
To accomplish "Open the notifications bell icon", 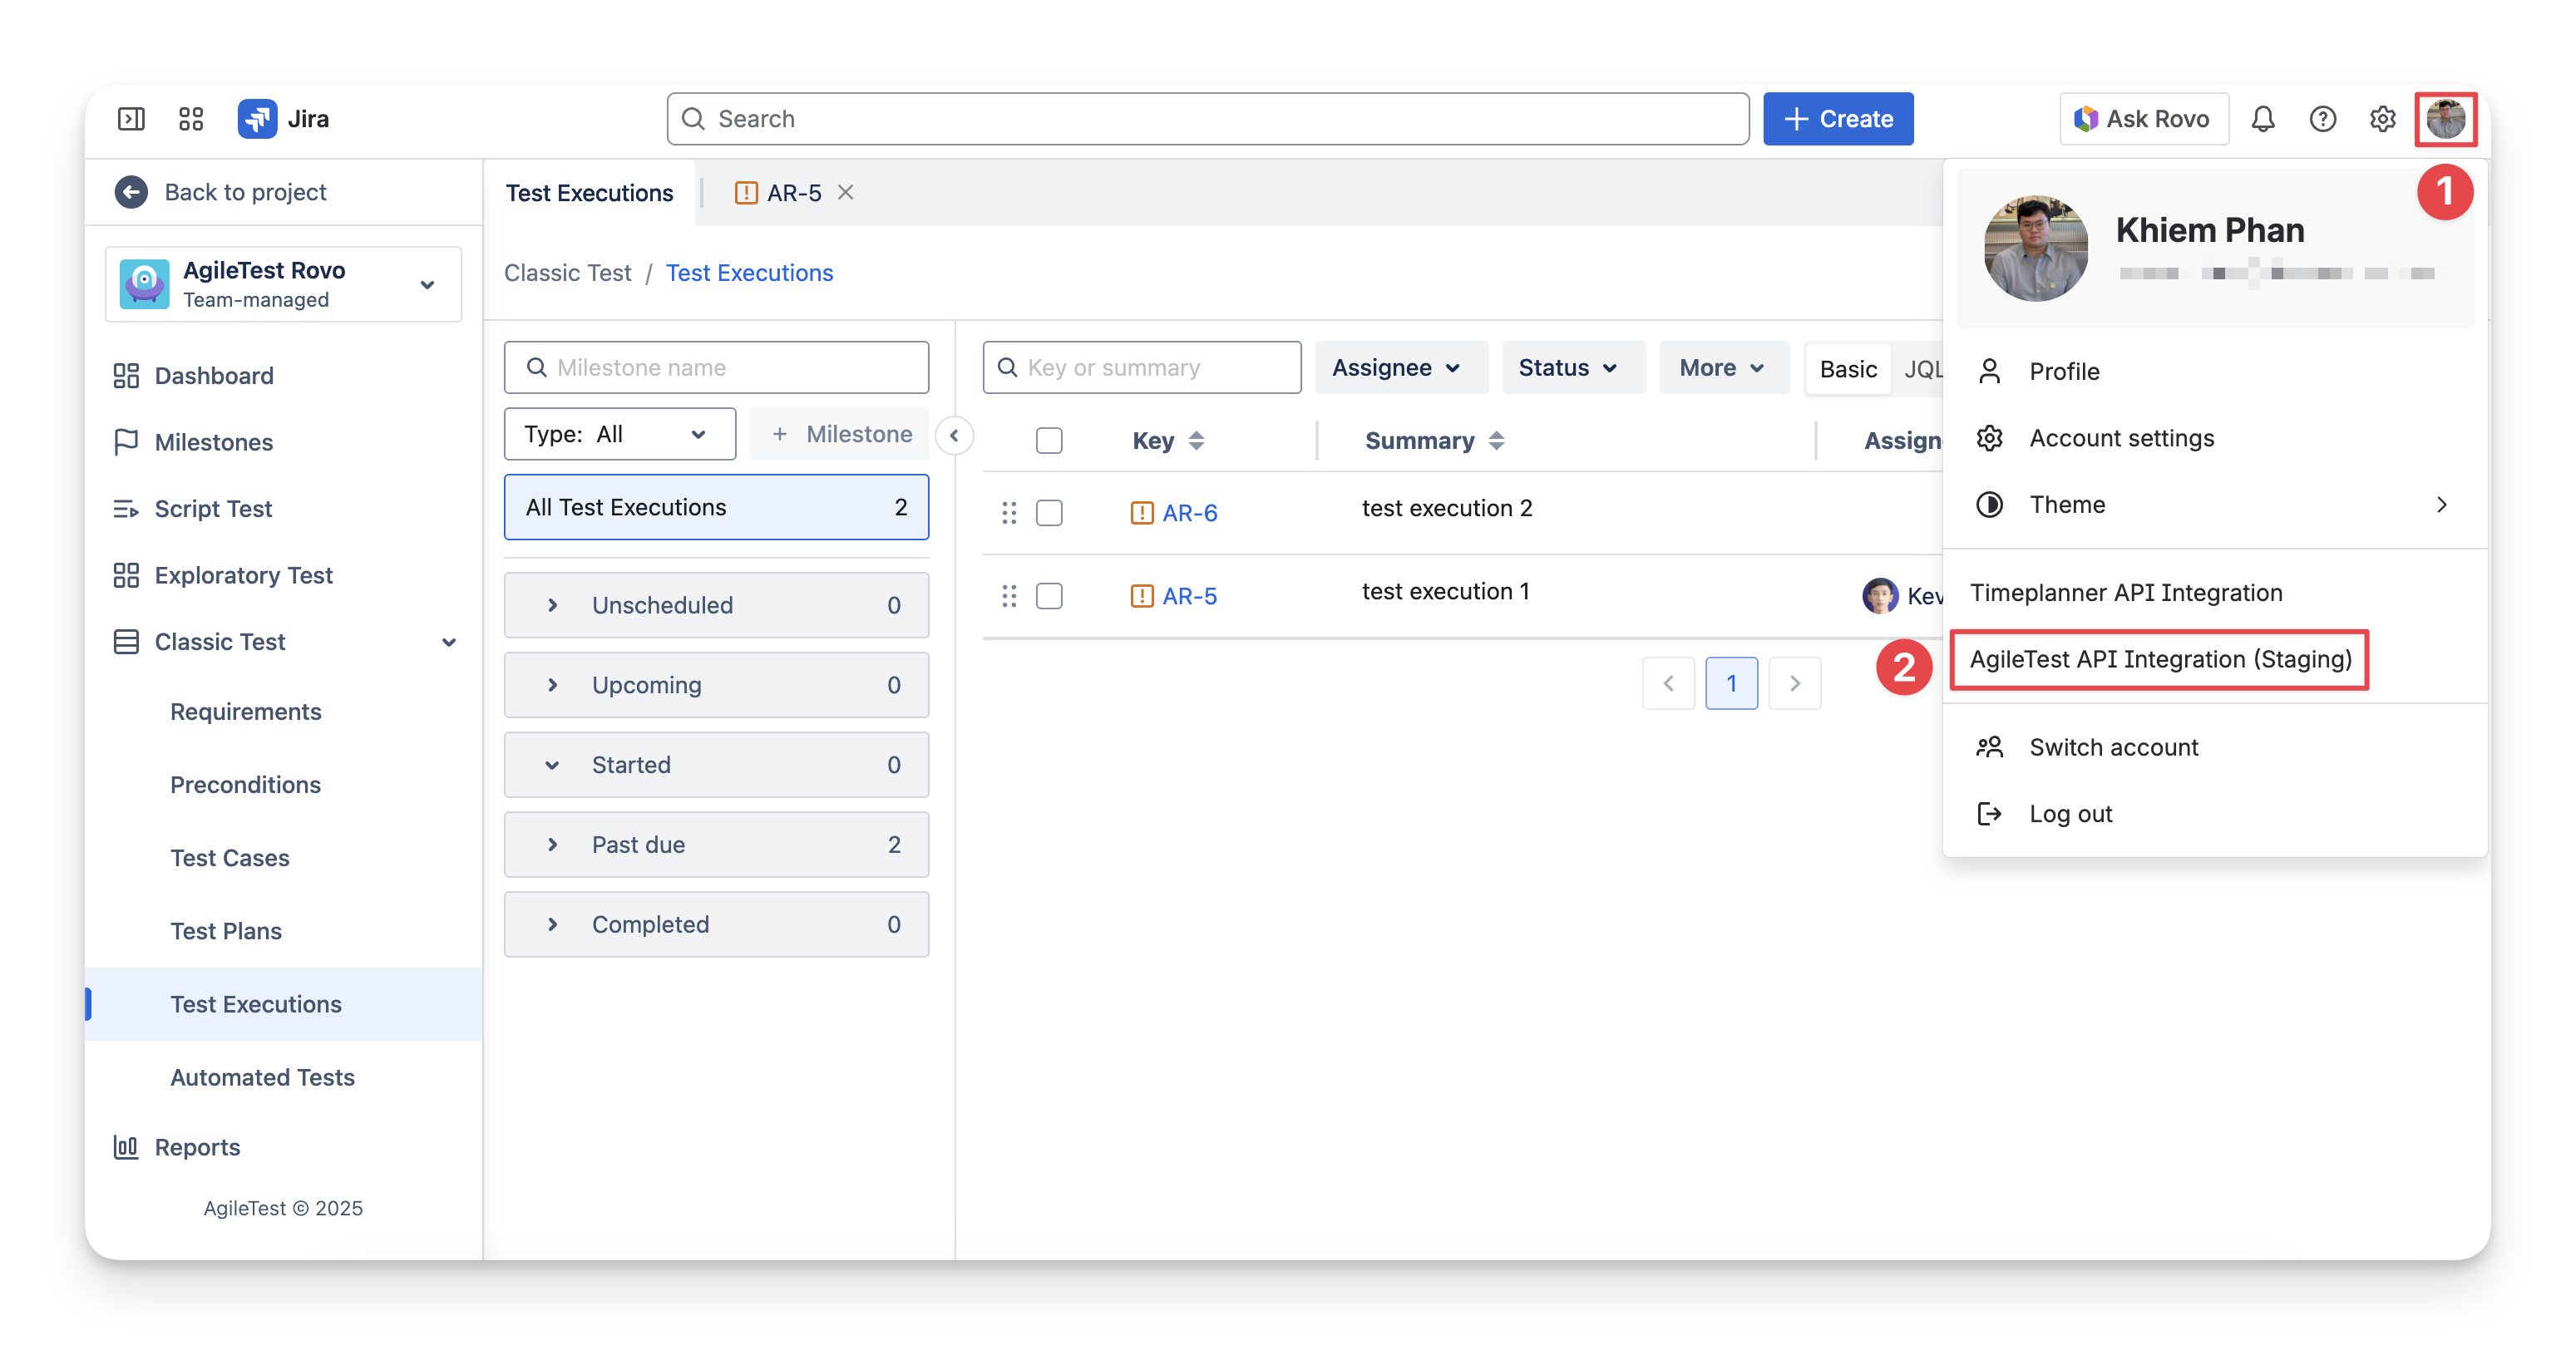I will pos(2262,119).
